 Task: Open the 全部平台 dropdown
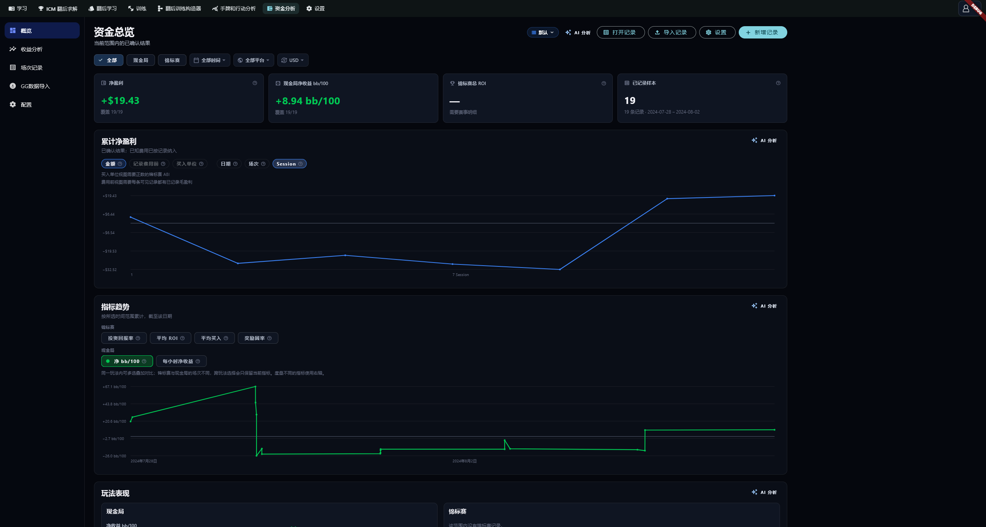click(x=253, y=60)
